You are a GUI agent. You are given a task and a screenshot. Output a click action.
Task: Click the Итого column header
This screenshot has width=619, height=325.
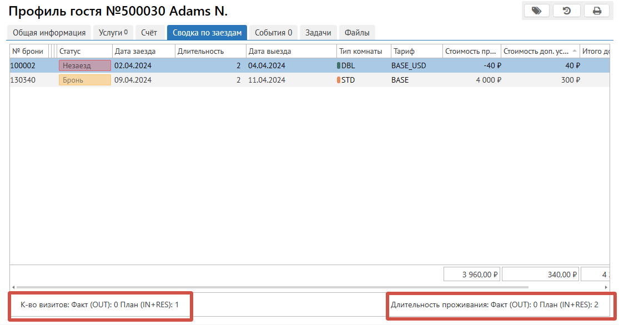tap(595, 51)
